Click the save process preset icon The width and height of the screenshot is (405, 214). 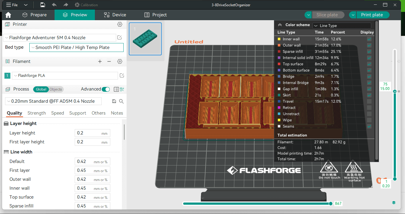click(x=114, y=101)
